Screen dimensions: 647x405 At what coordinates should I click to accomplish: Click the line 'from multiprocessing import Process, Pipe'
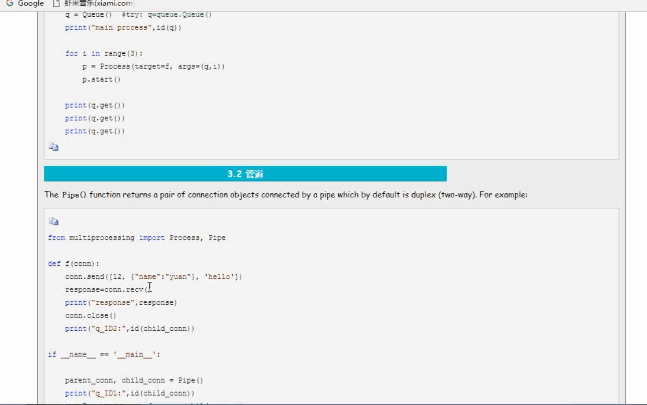[x=137, y=238]
